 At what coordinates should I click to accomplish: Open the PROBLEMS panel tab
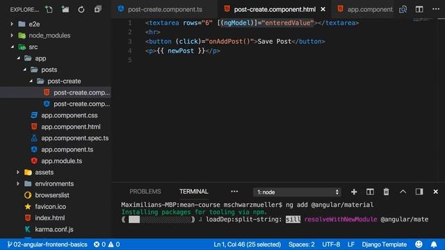pyautogui.click(x=145, y=192)
